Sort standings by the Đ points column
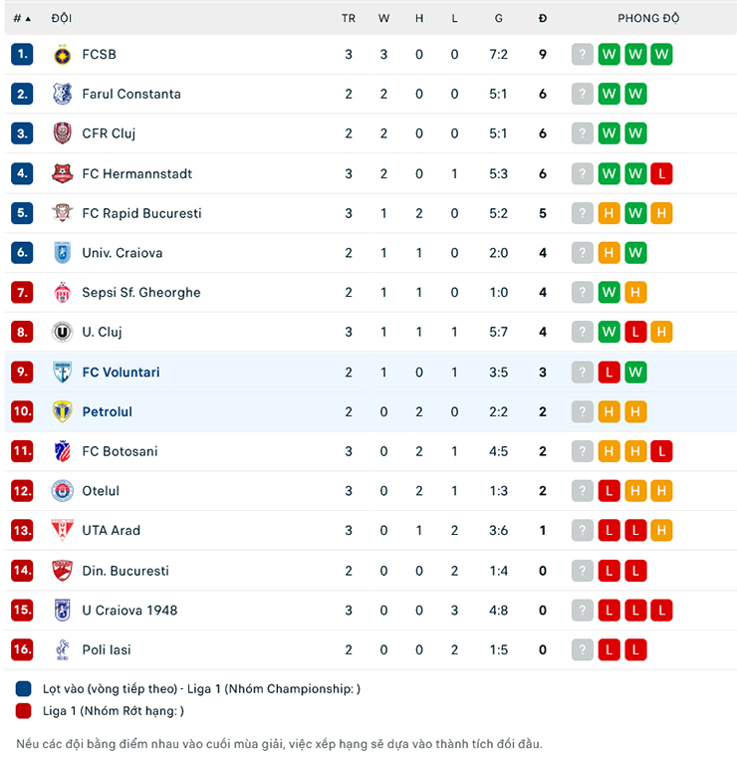Image resolution: width=737 pixels, height=760 pixels. pos(543,18)
